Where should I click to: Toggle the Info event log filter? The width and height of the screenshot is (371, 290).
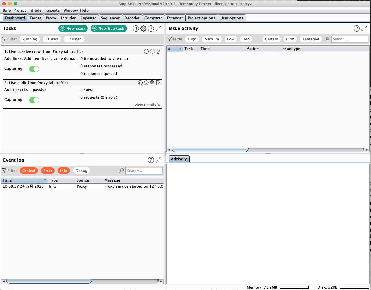click(x=64, y=171)
